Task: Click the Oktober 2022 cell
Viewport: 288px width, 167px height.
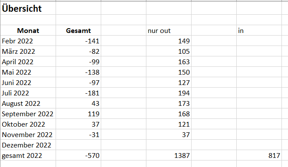Action: pyautogui.click(x=28, y=124)
